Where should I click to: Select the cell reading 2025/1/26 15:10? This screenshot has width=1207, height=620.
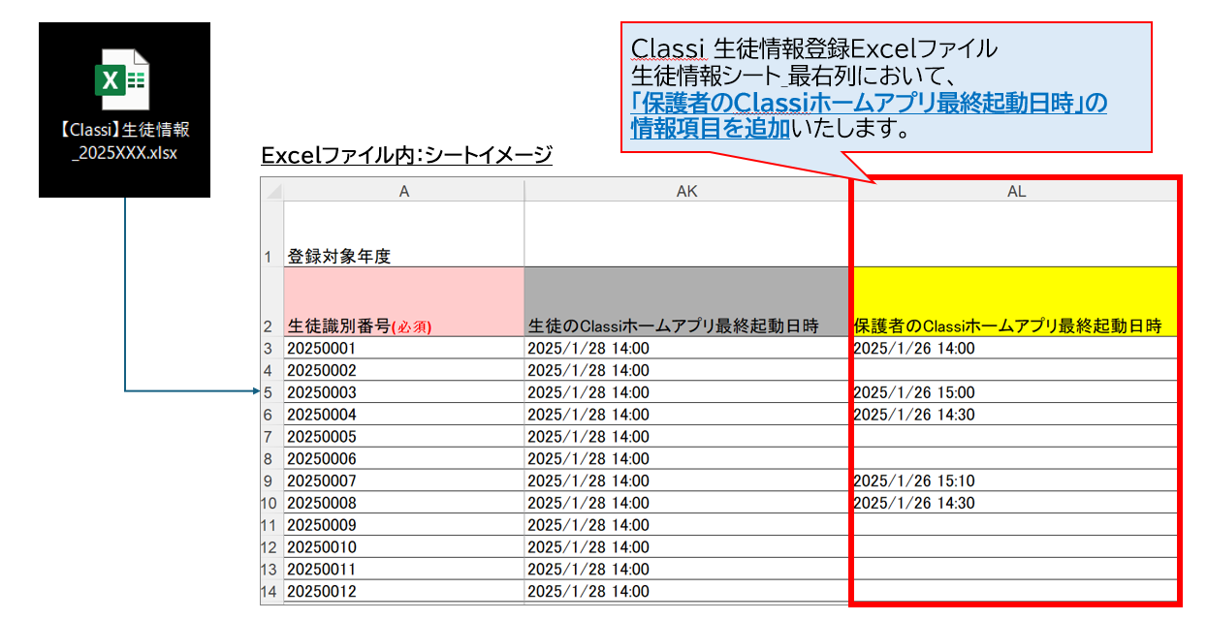point(1015,480)
